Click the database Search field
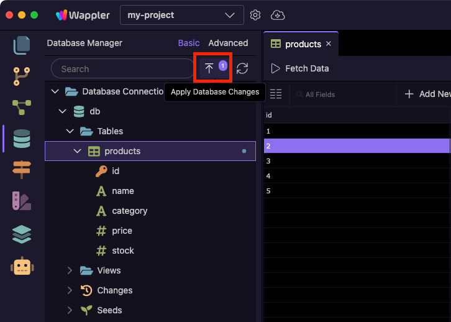The image size is (451, 322). pyautogui.click(x=122, y=69)
